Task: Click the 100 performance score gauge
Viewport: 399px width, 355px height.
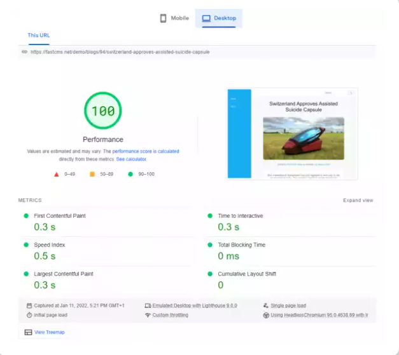Action: coord(103,111)
